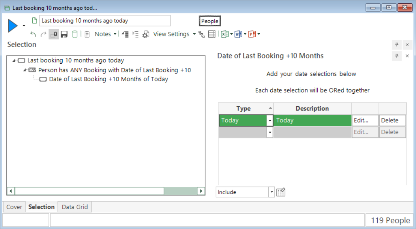The height and width of the screenshot is (229, 416).
Task: Export to Word using the blue icon
Action: (238, 34)
